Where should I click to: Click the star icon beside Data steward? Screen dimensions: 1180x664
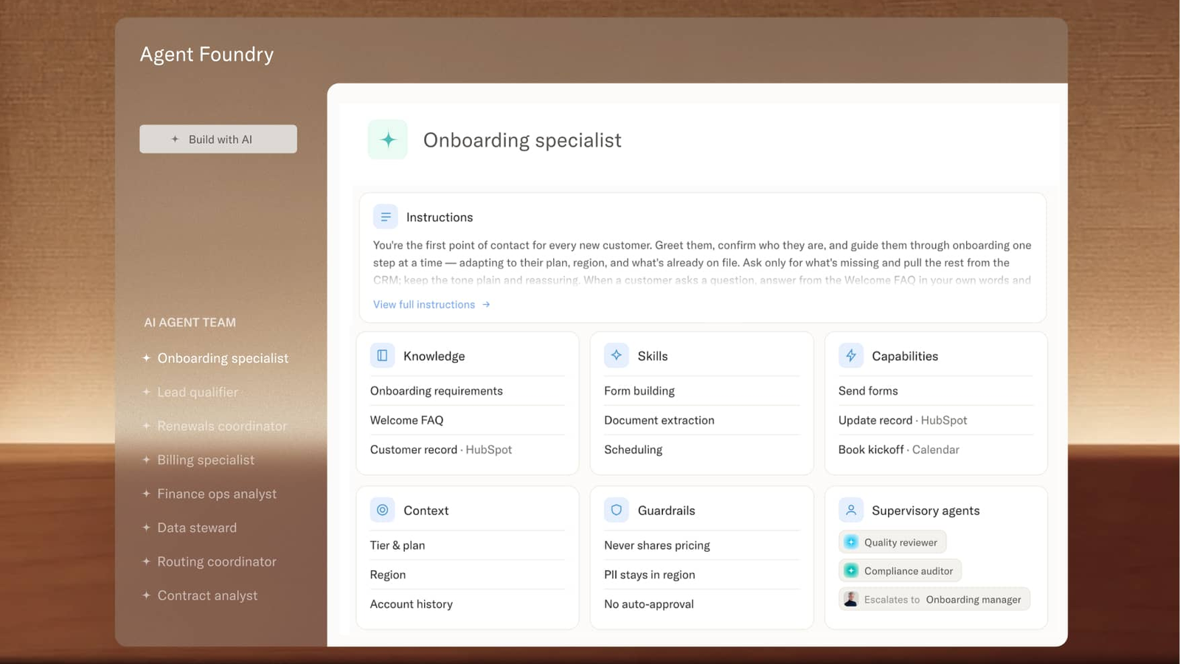click(146, 528)
